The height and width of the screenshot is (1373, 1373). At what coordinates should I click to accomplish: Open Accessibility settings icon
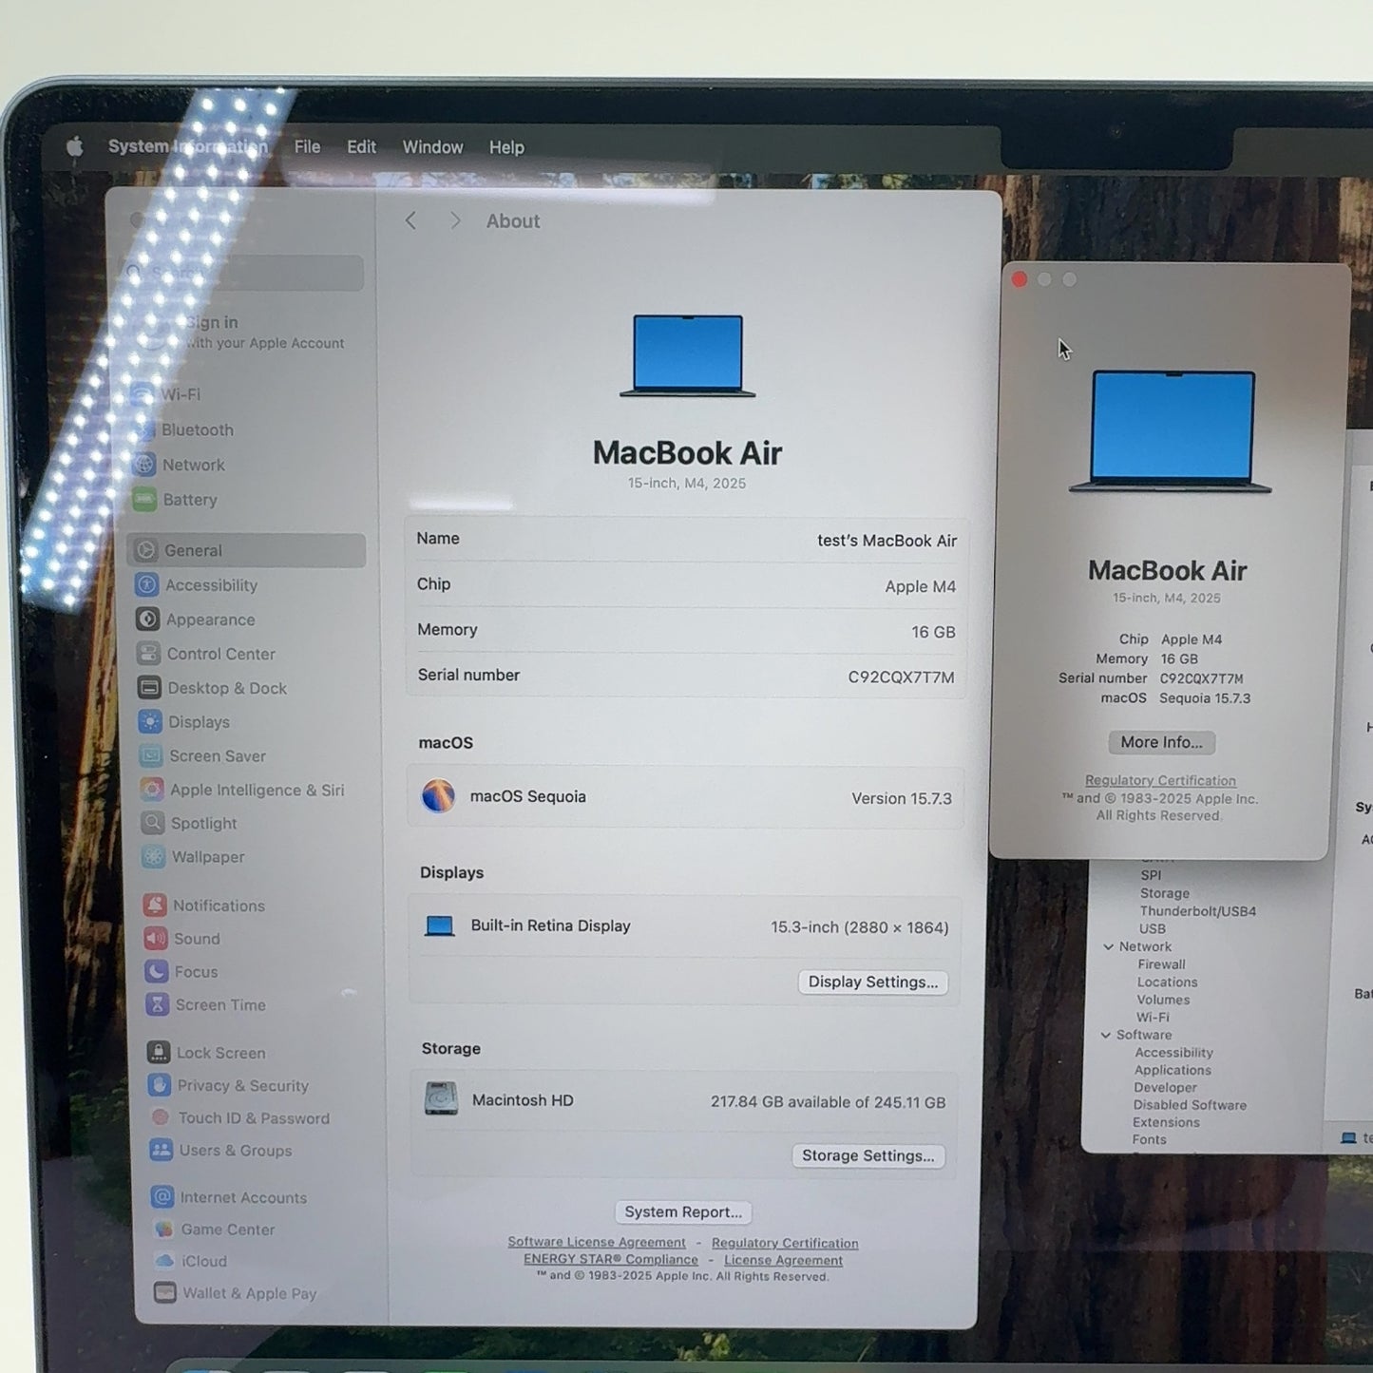[x=147, y=585]
